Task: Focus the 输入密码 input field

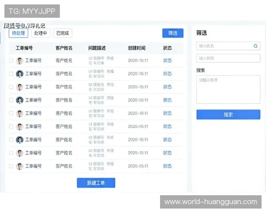Action: pos(228,58)
